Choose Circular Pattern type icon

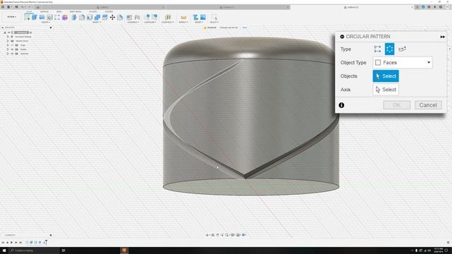pos(389,49)
